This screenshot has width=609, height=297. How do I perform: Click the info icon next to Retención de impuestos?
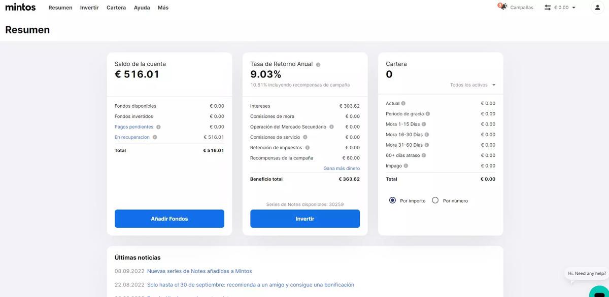click(x=307, y=147)
